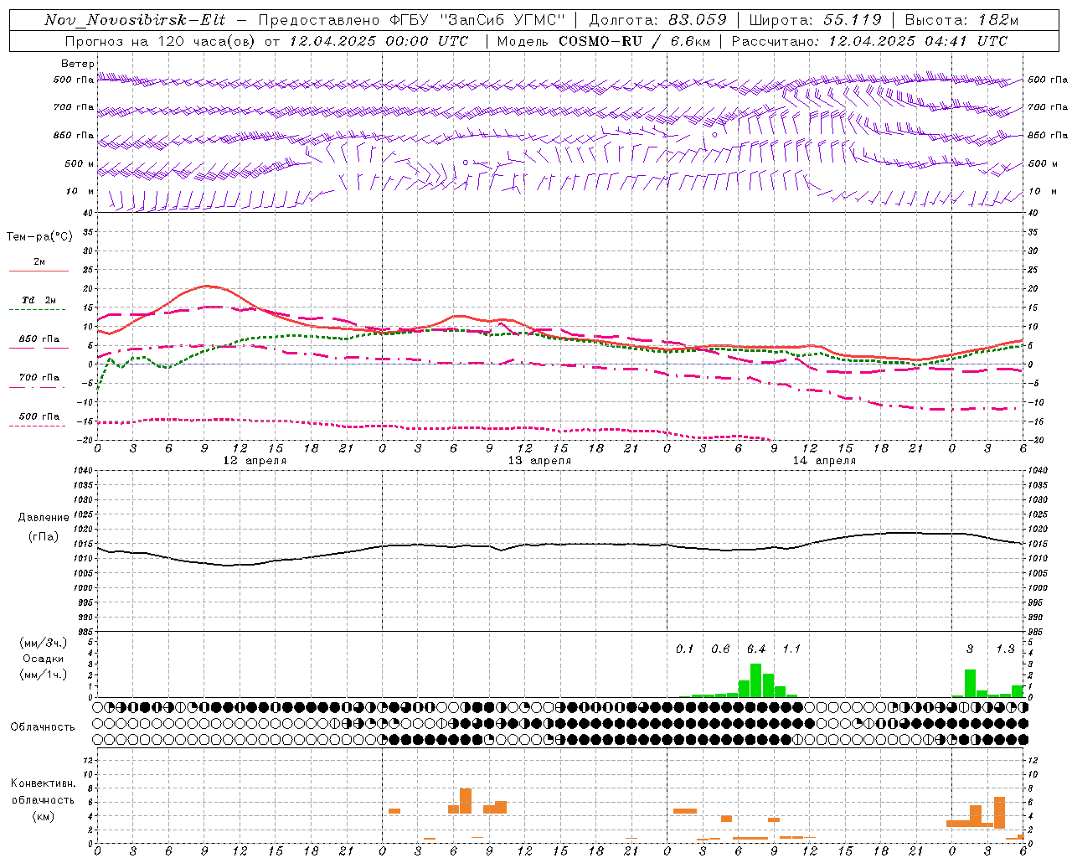Select the 3-hour precipitation total 0.6

(720, 649)
